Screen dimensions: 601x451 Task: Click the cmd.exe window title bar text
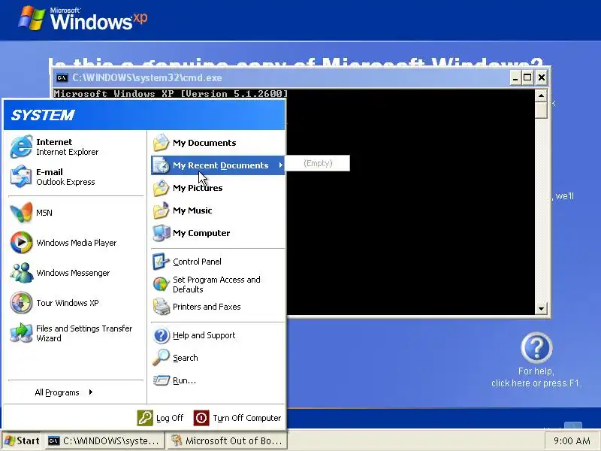[x=147, y=78]
